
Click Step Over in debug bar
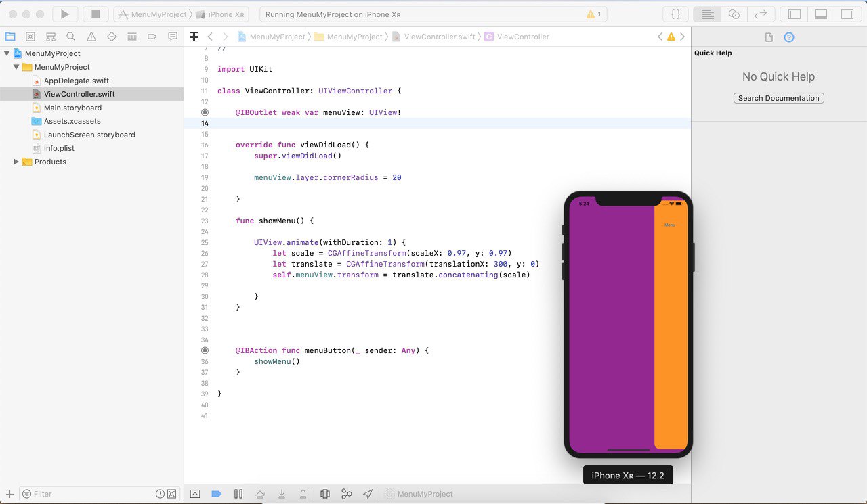[260, 494]
